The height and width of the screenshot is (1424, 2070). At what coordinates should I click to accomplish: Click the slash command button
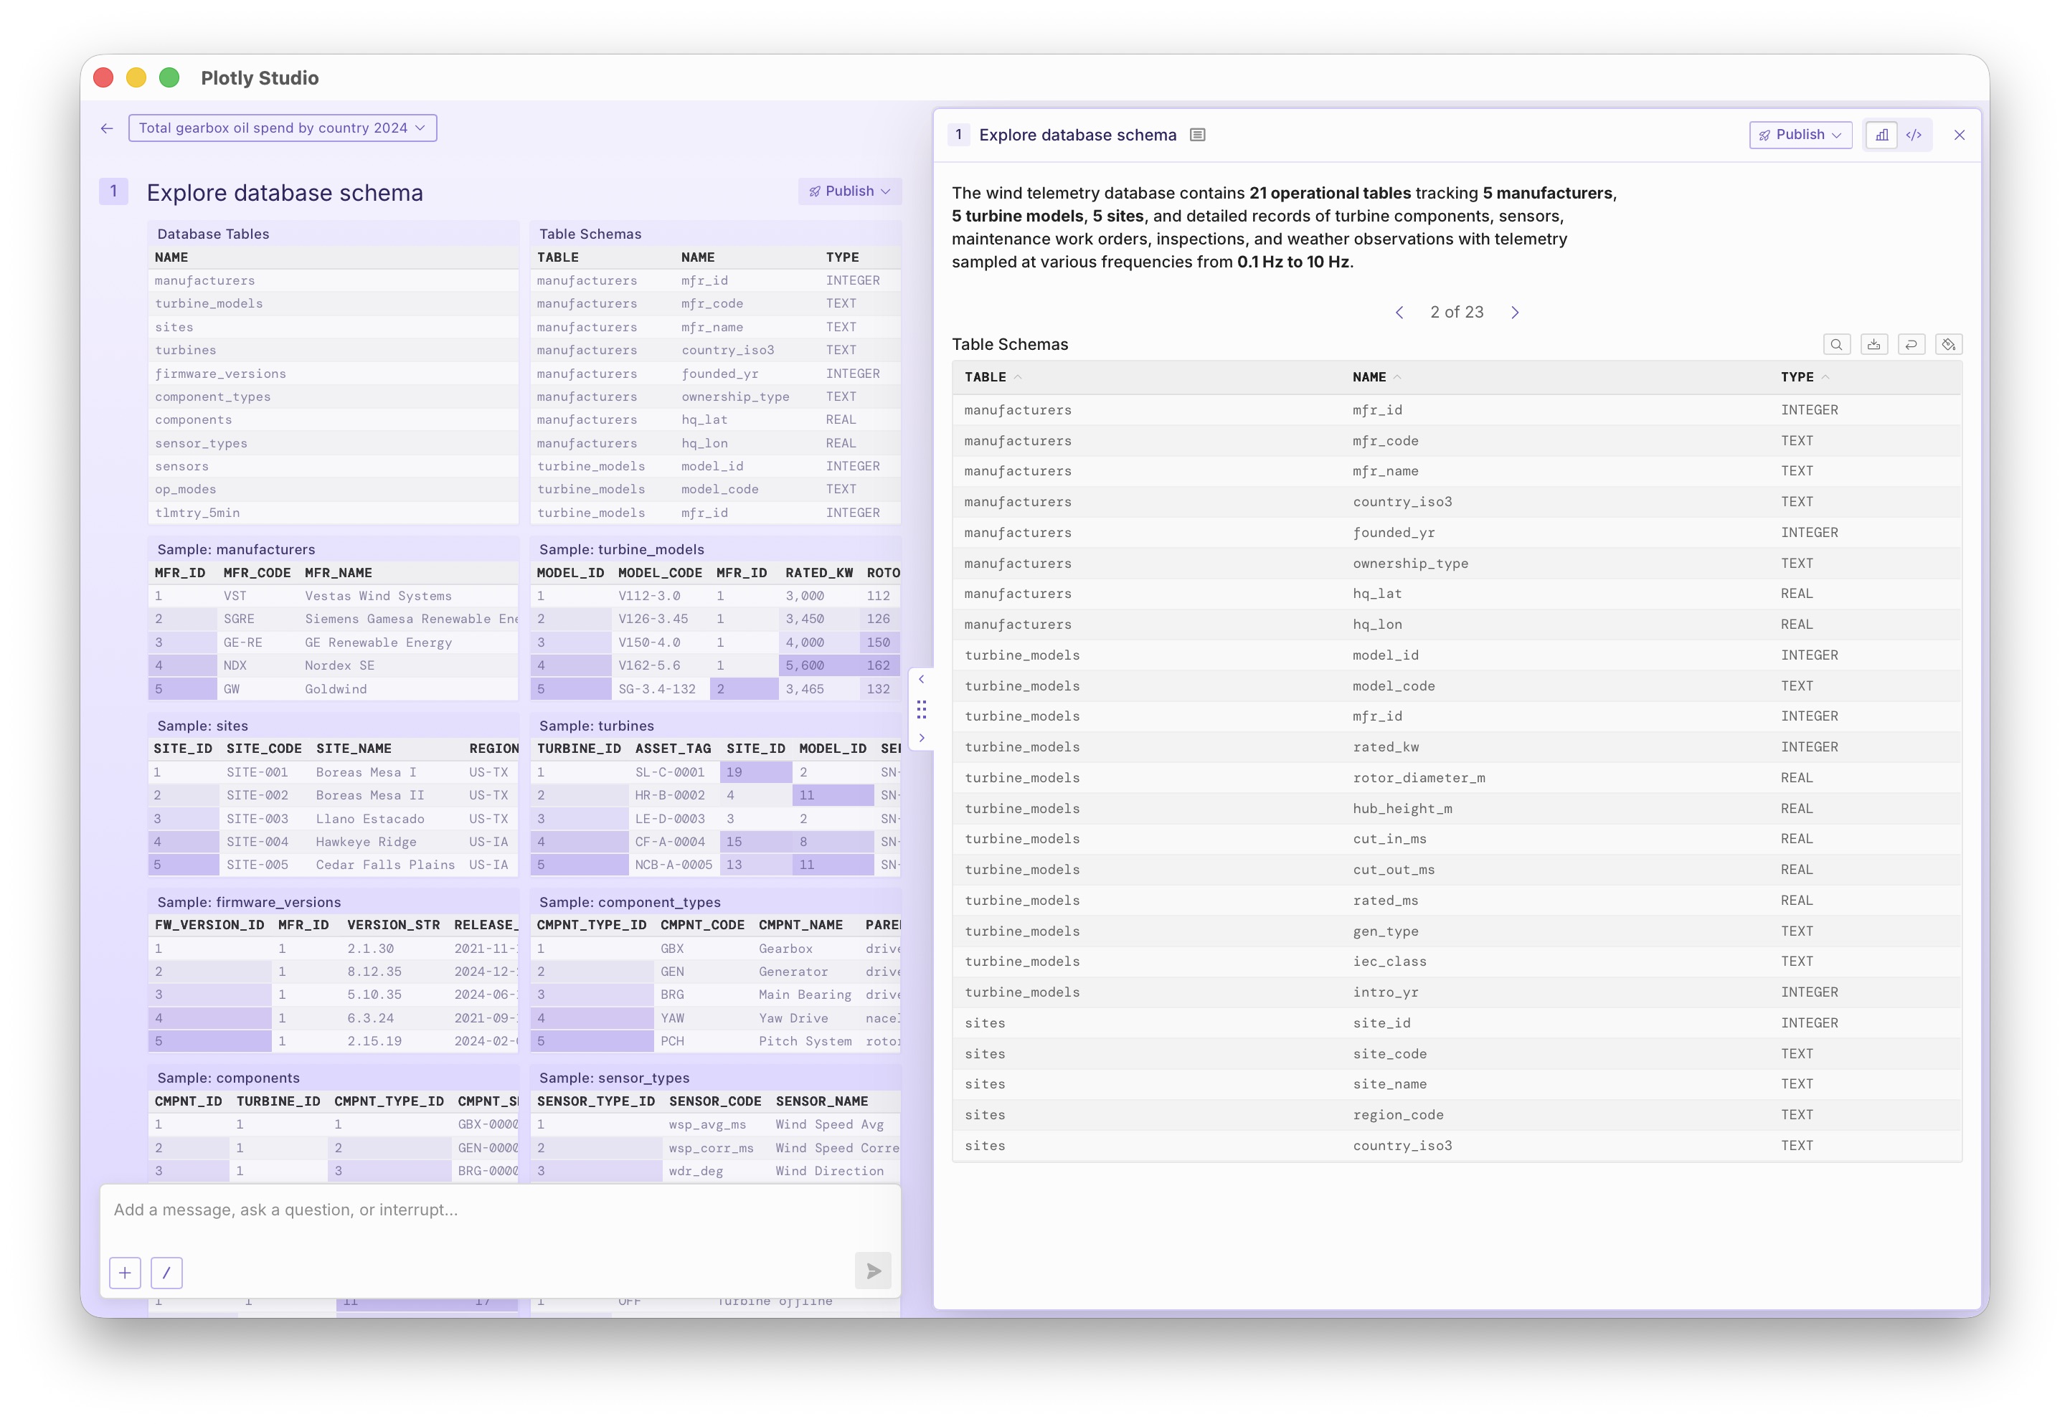coord(167,1272)
